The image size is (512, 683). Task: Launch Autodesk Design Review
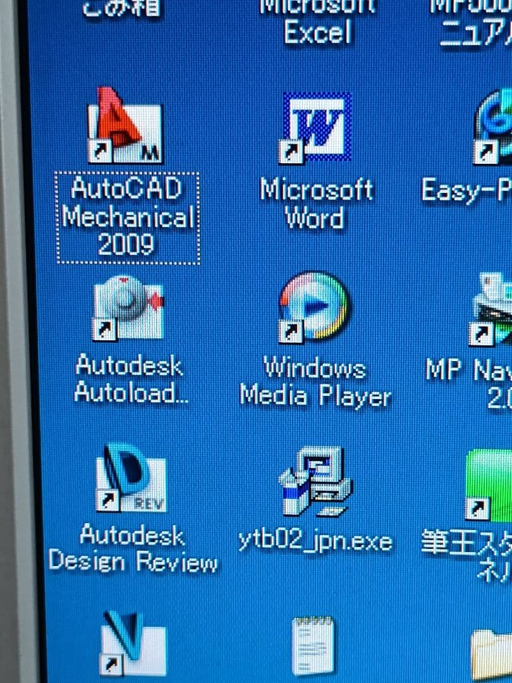[128, 478]
